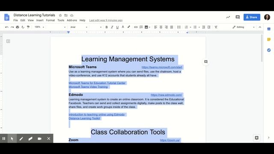This screenshot has height=154, width=274.
Task: Open the Editing mode dropdown
Action: [244, 27]
